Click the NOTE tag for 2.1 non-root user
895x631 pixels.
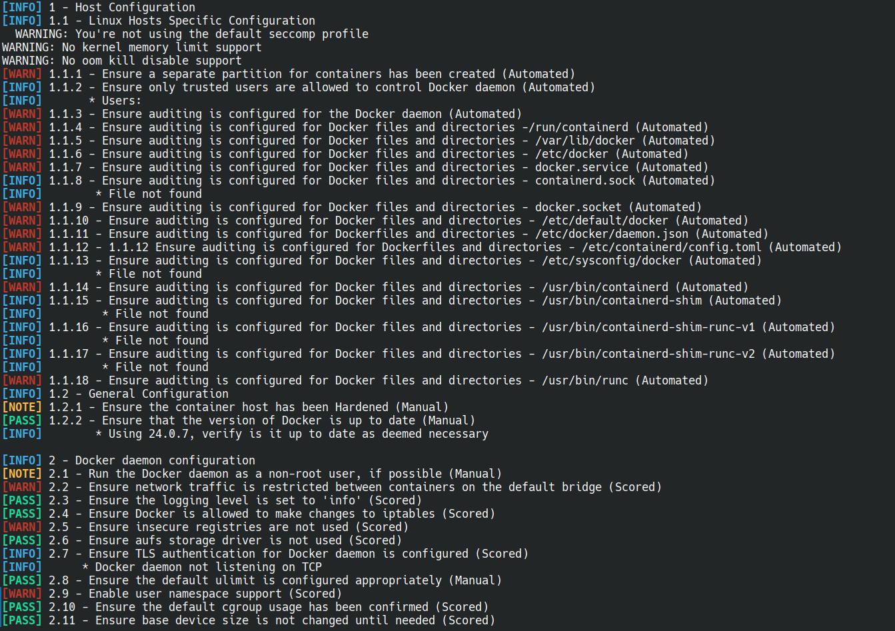(22, 474)
